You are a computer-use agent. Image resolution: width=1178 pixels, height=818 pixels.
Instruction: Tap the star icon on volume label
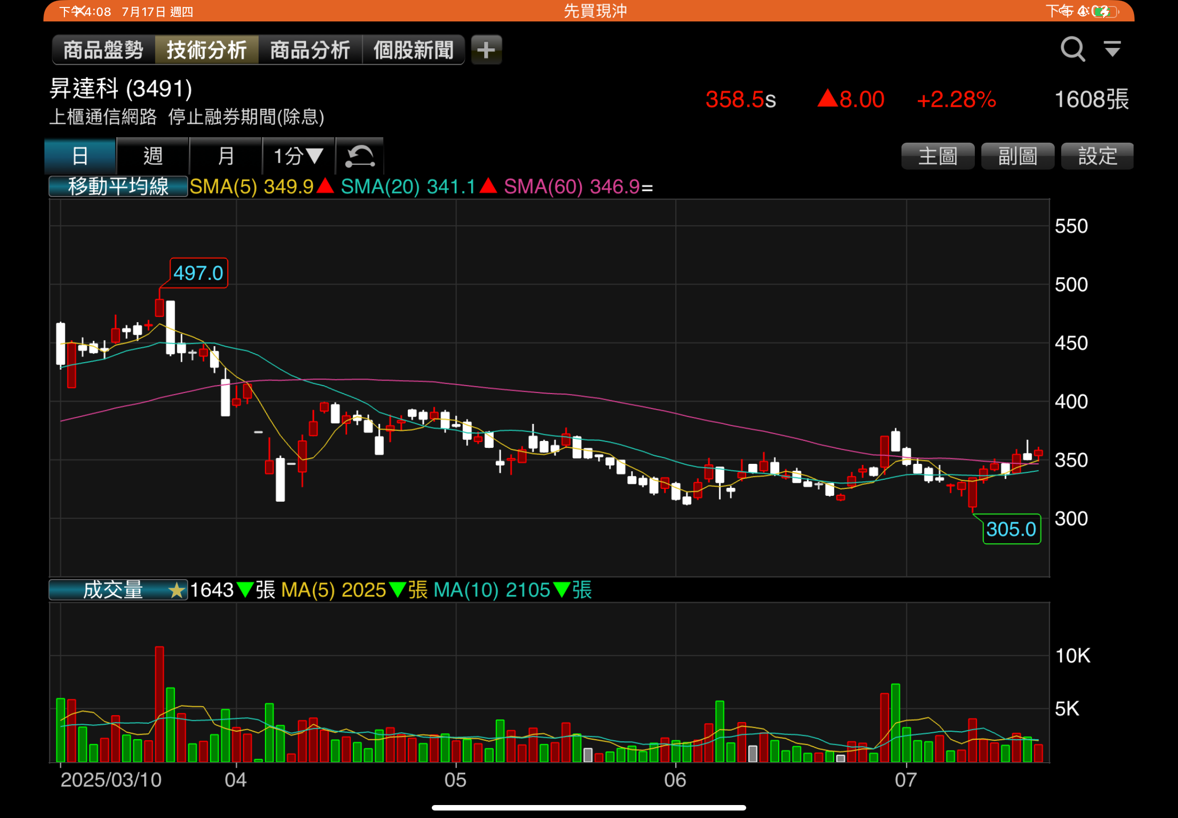177,591
